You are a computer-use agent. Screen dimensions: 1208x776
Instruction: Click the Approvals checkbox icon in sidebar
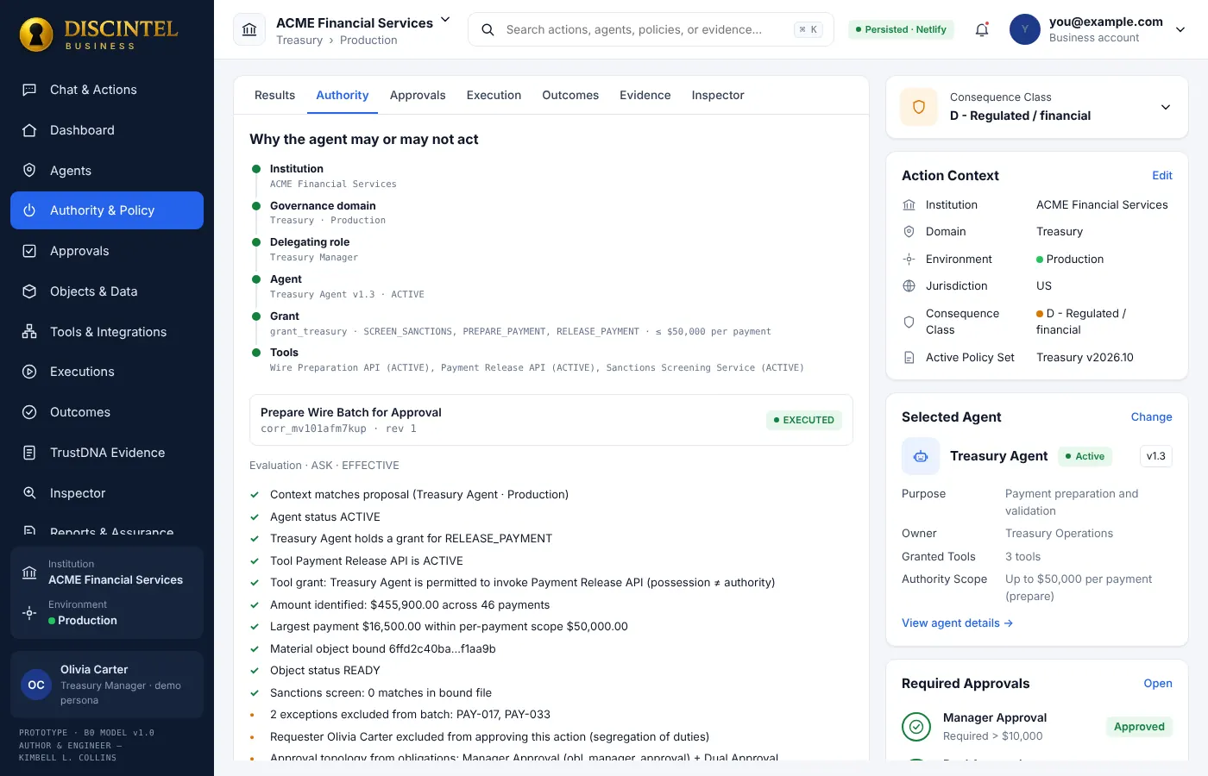point(29,251)
